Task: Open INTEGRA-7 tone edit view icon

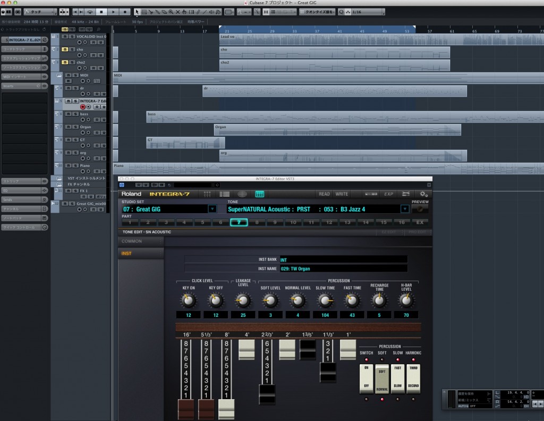Action: coord(259,194)
